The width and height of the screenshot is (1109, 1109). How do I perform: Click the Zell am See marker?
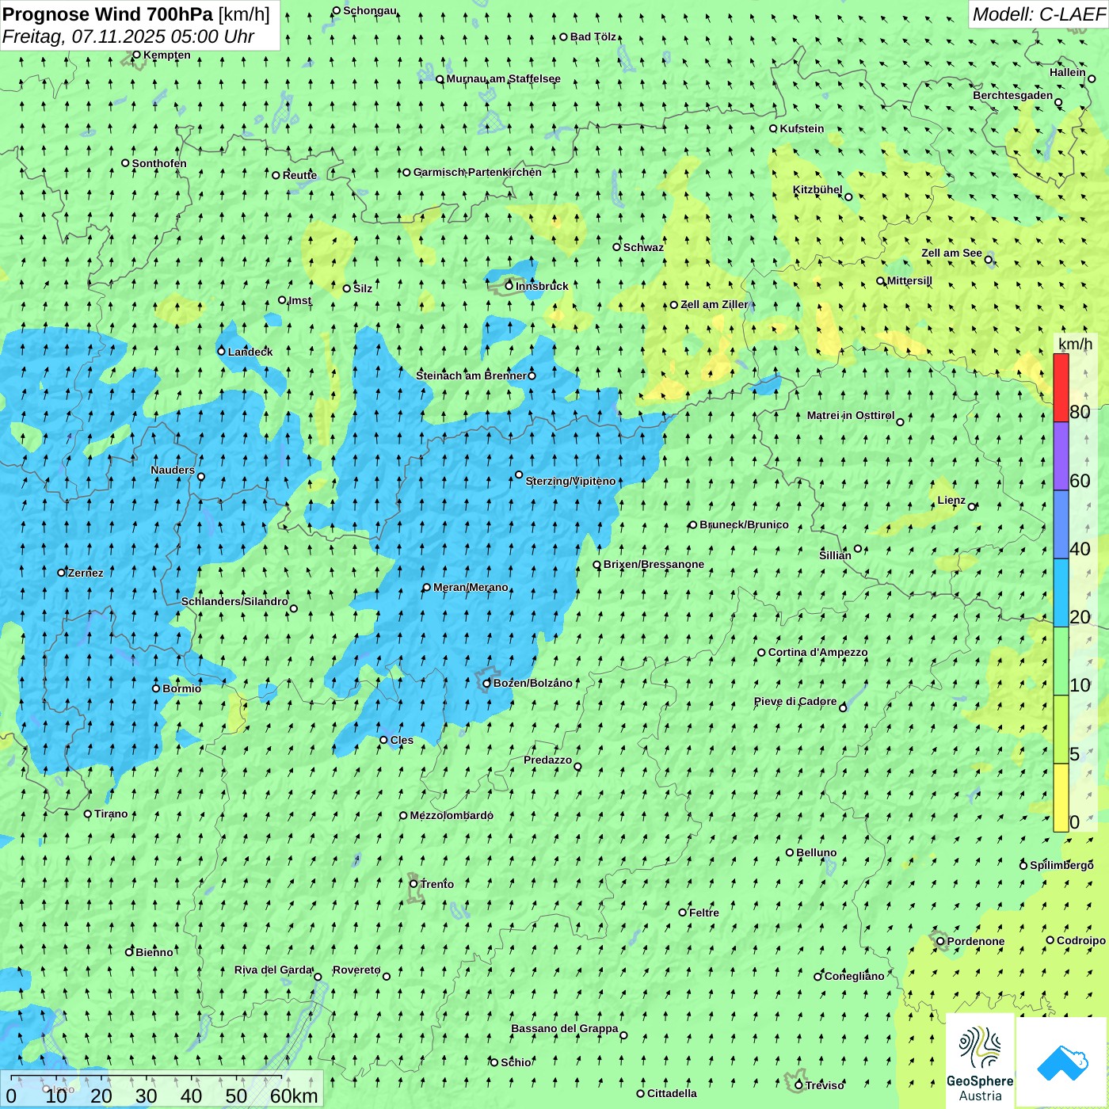tap(988, 259)
